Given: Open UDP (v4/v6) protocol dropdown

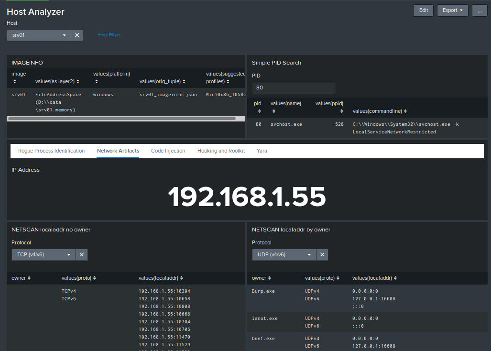Looking at the screenshot, I should (x=284, y=254).
